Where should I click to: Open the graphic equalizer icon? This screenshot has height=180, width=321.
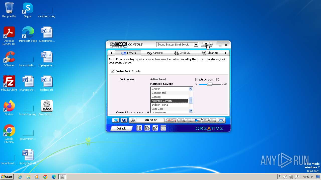(x=163, y=128)
